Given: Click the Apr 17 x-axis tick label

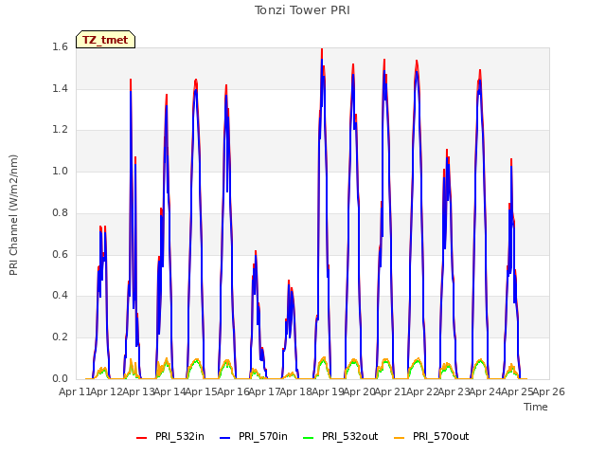Looking at the screenshot, I should coord(264,391).
